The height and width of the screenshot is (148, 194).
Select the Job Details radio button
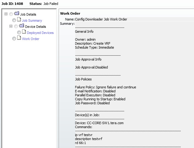[11, 14]
